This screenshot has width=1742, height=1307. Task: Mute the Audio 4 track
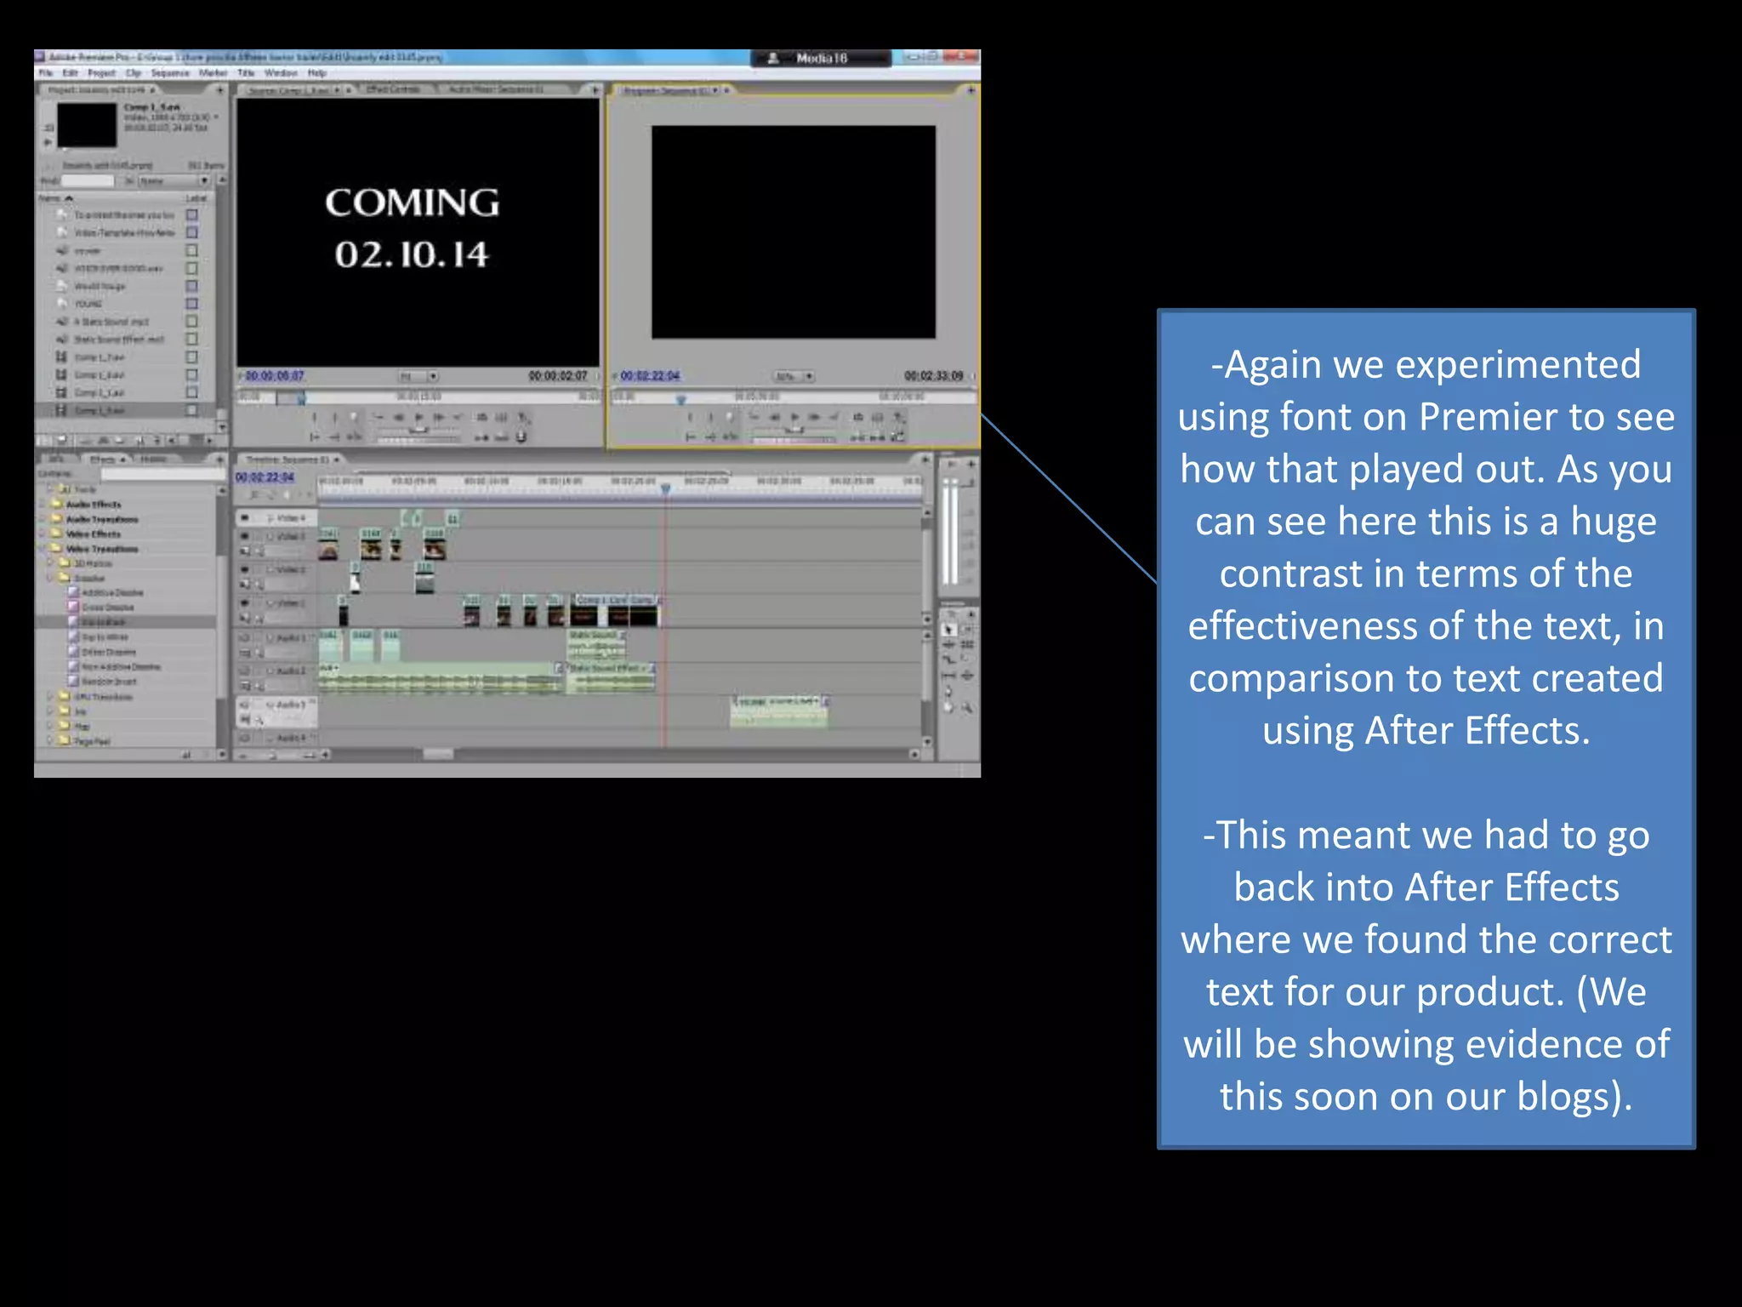point(245,738)
